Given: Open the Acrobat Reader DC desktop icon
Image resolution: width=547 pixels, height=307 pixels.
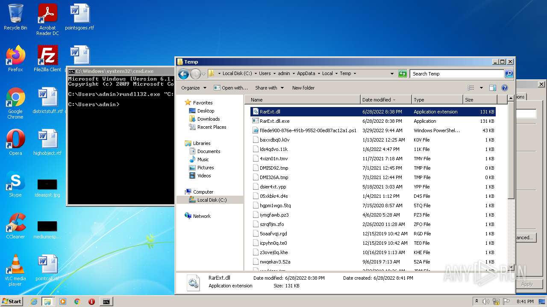Looking at the screenshot, I should pos(47,20).
